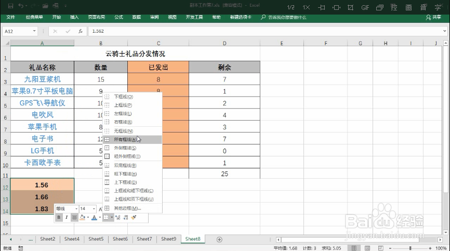This screenshot has height=251, width=450.
Task: Choose 右框线 from border menu
Action: point(133,122)
